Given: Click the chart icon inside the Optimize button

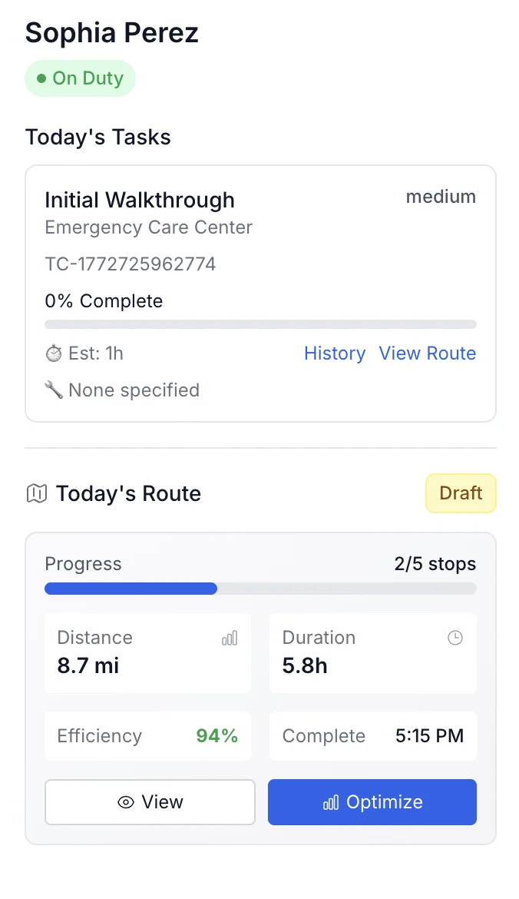Looking at the screenshot, I should pyautogui.click(x=329, y=801).
